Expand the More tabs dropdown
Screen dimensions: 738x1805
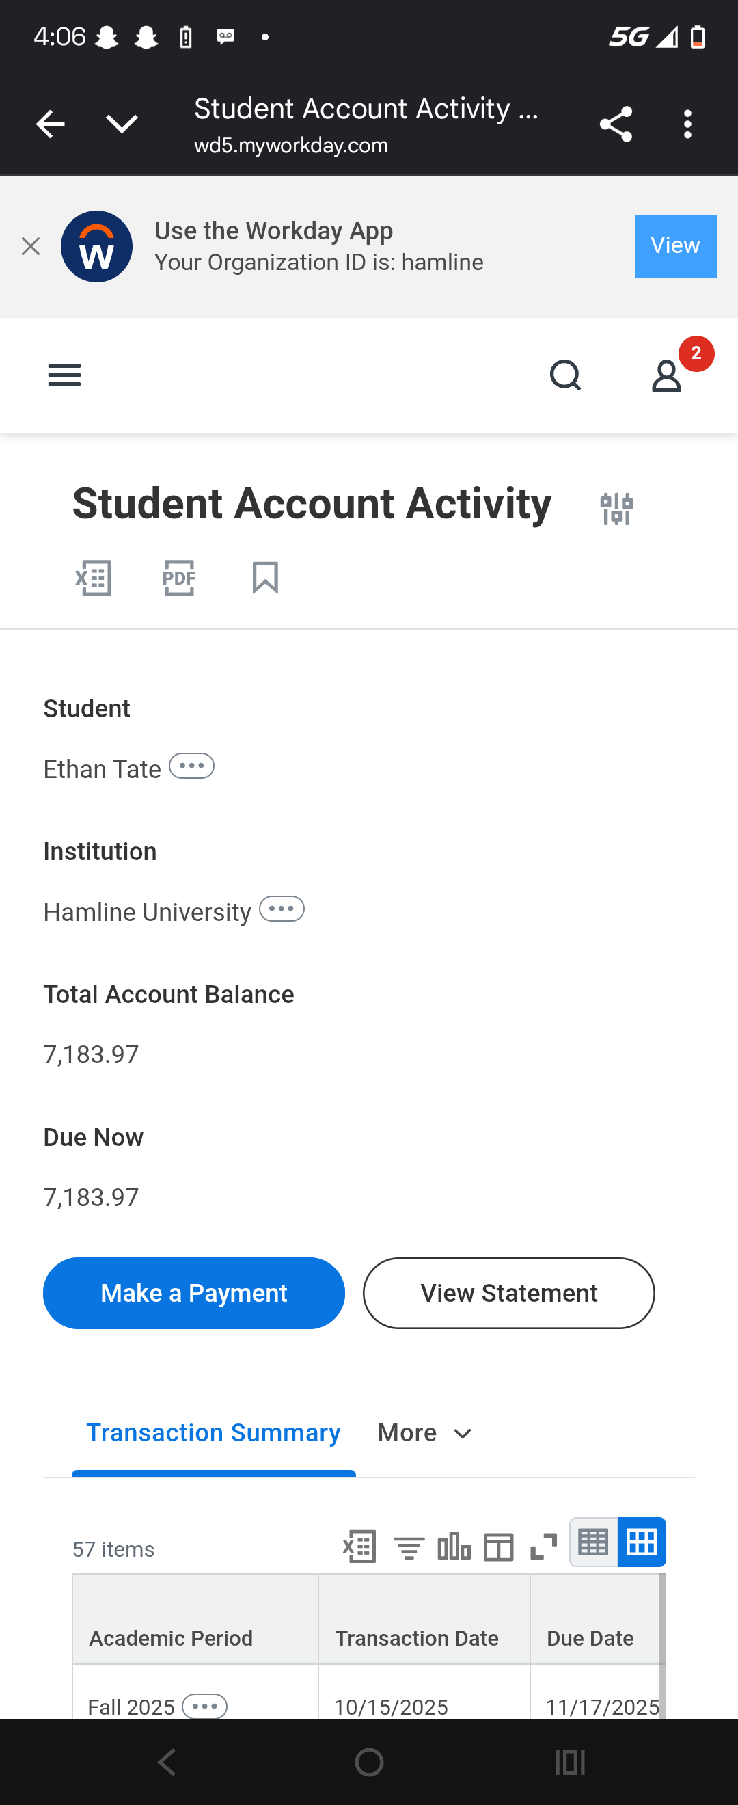(x=424, y=1433)
